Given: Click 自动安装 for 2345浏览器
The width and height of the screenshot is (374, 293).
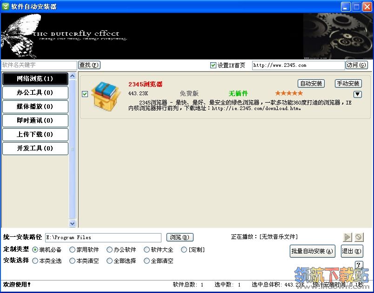Looking at the screenshot, I should (x=311, y=84).
